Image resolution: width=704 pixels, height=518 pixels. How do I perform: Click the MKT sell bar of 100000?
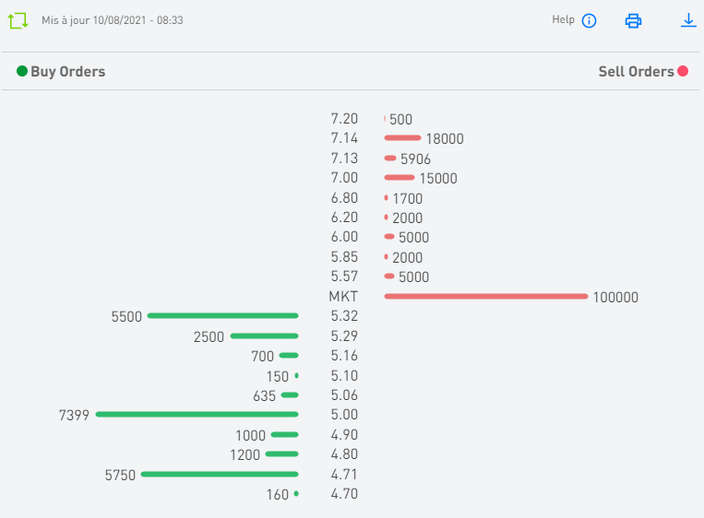click(x=485, y=296)
